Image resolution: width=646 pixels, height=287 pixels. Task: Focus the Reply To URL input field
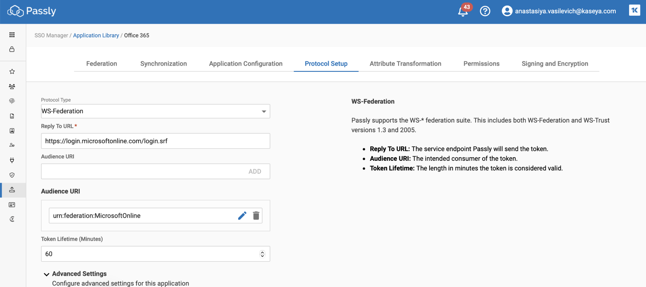155,141
